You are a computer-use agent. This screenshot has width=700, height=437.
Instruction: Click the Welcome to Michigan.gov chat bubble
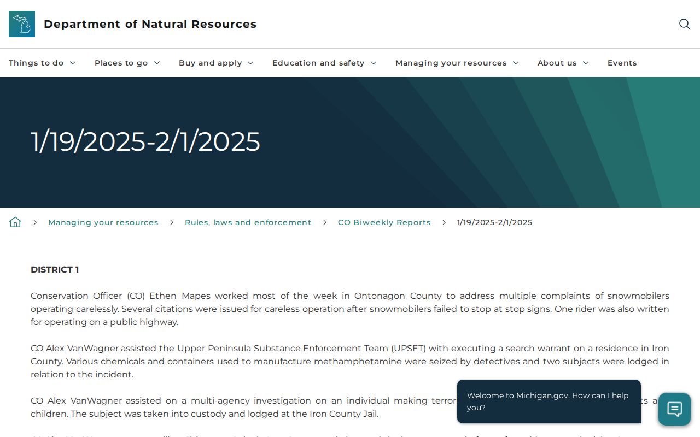coord(549,401)
